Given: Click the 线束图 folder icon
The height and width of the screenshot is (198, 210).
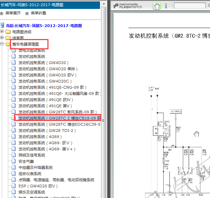Looking at the screenshot, I should pos(8,38).
